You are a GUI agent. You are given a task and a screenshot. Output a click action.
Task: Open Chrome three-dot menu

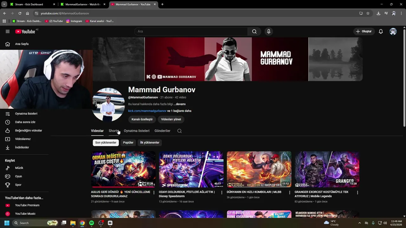pos(401,13)
